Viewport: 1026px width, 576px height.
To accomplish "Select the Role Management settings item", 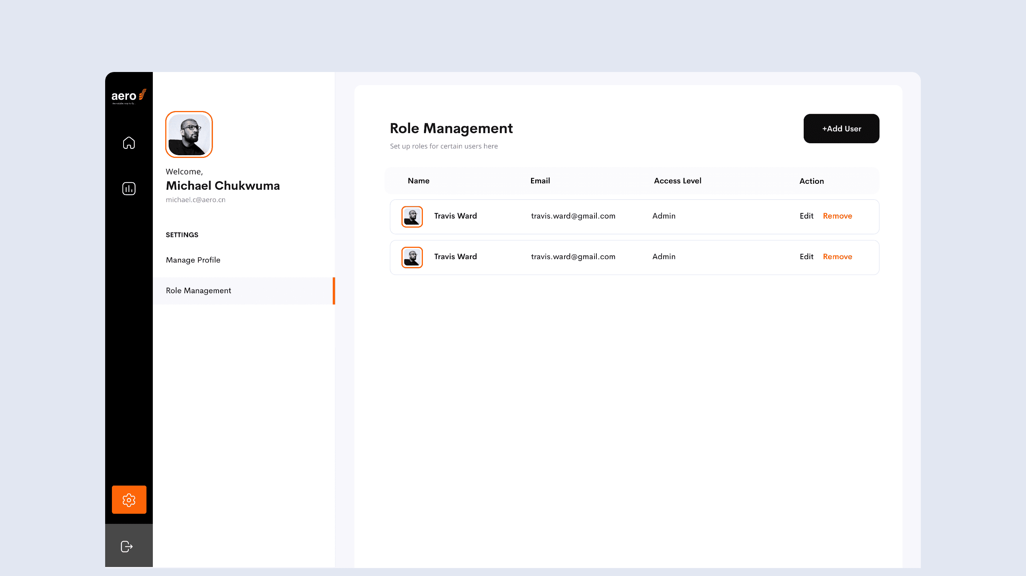I will pyautogui.click(x=198, y=290).
